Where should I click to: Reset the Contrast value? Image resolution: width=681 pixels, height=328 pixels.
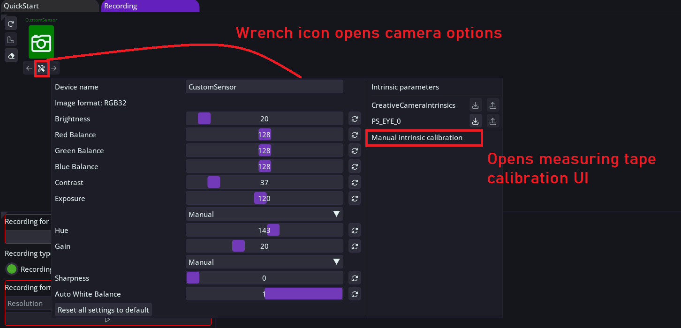(x=355, y=183)
